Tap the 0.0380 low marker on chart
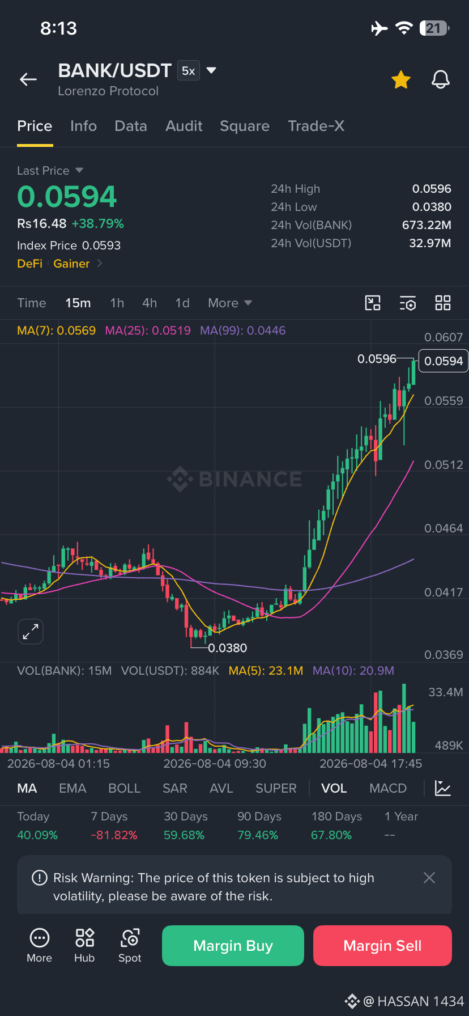 click(227, 648)
